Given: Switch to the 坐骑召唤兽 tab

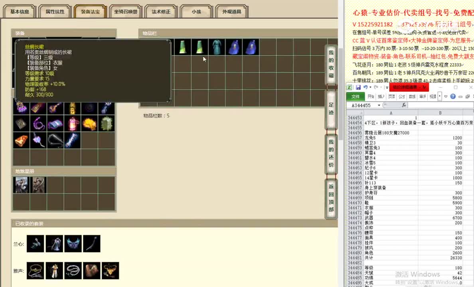Looking at the screenshot, I should click(x=126, y=12).
